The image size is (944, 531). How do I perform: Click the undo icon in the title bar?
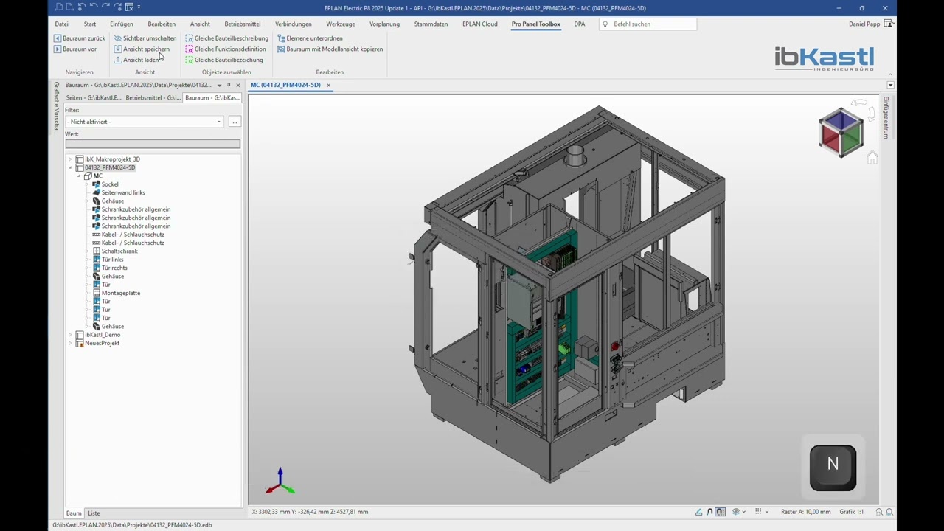coord(94,7)
